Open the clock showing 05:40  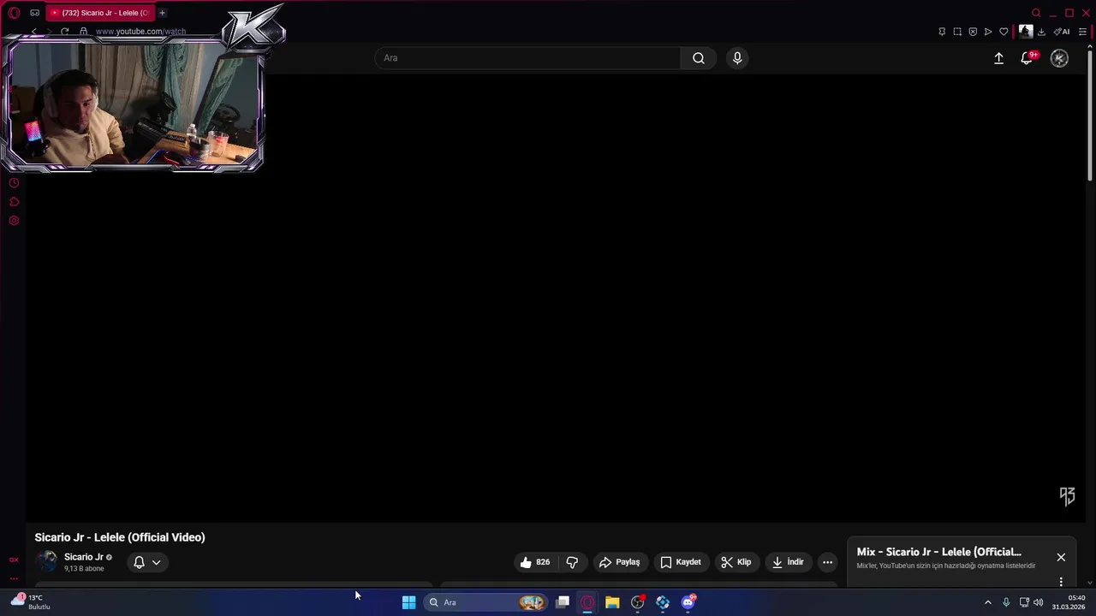click(x=1069, y=602)
